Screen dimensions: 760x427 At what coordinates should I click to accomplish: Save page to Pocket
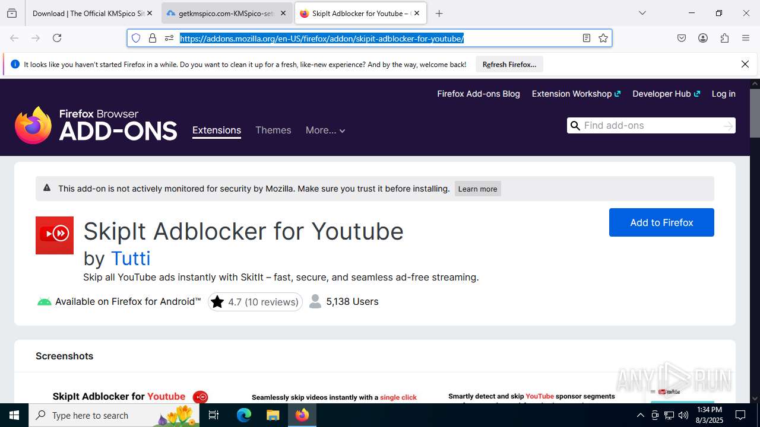click(682, 38)
